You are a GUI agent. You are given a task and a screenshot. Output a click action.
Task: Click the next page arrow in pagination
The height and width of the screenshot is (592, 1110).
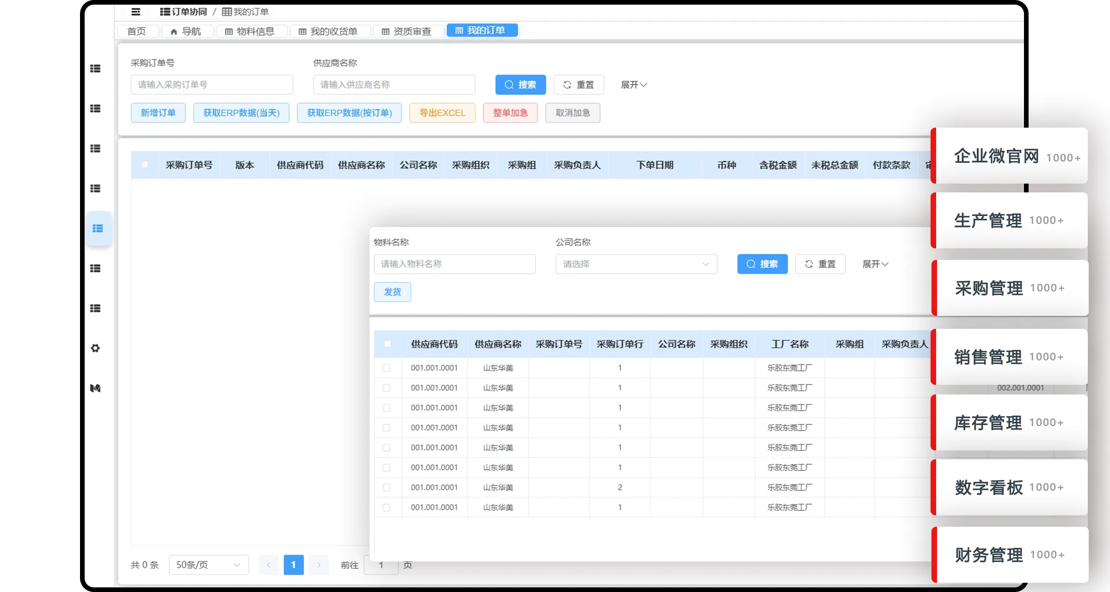319,565
